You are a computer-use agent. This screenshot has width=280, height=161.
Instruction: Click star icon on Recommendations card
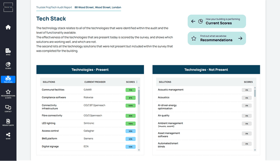[x=194, y=38]
